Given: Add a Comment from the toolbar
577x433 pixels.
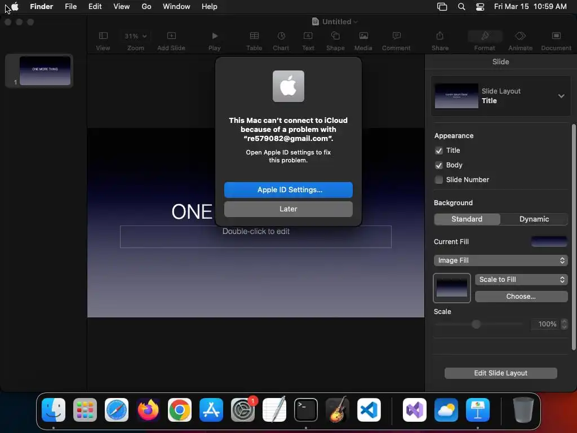Looking at the screenshot, I should (396, 41).
